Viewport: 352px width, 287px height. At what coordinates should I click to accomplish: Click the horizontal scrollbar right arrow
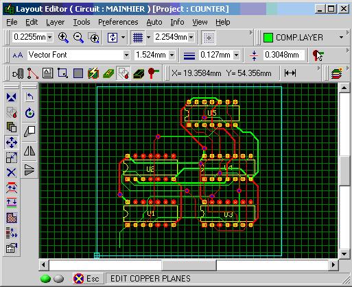[333, 265]
